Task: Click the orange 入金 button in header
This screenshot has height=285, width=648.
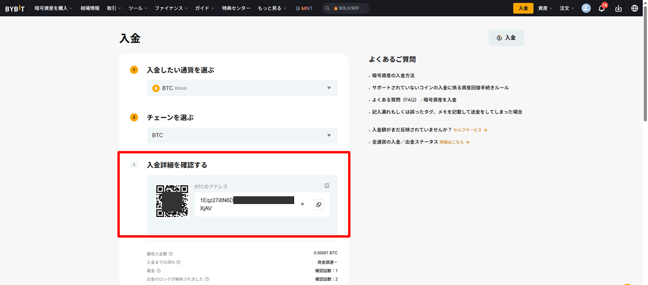Action: [523, 8]
